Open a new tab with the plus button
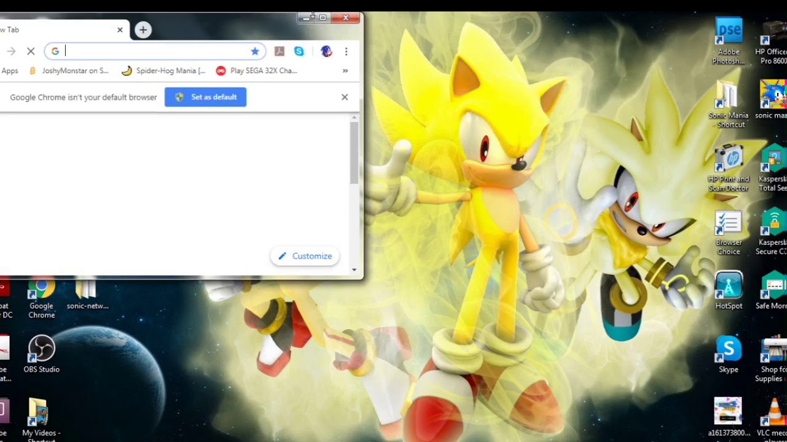This screenshot has height=442, width=787. (x=143, y=29)
